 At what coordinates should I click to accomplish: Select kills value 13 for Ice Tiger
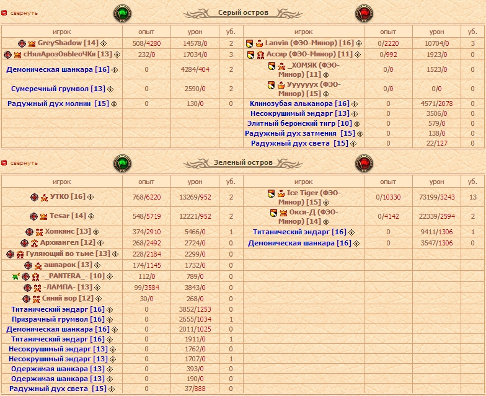coord(472,197)
